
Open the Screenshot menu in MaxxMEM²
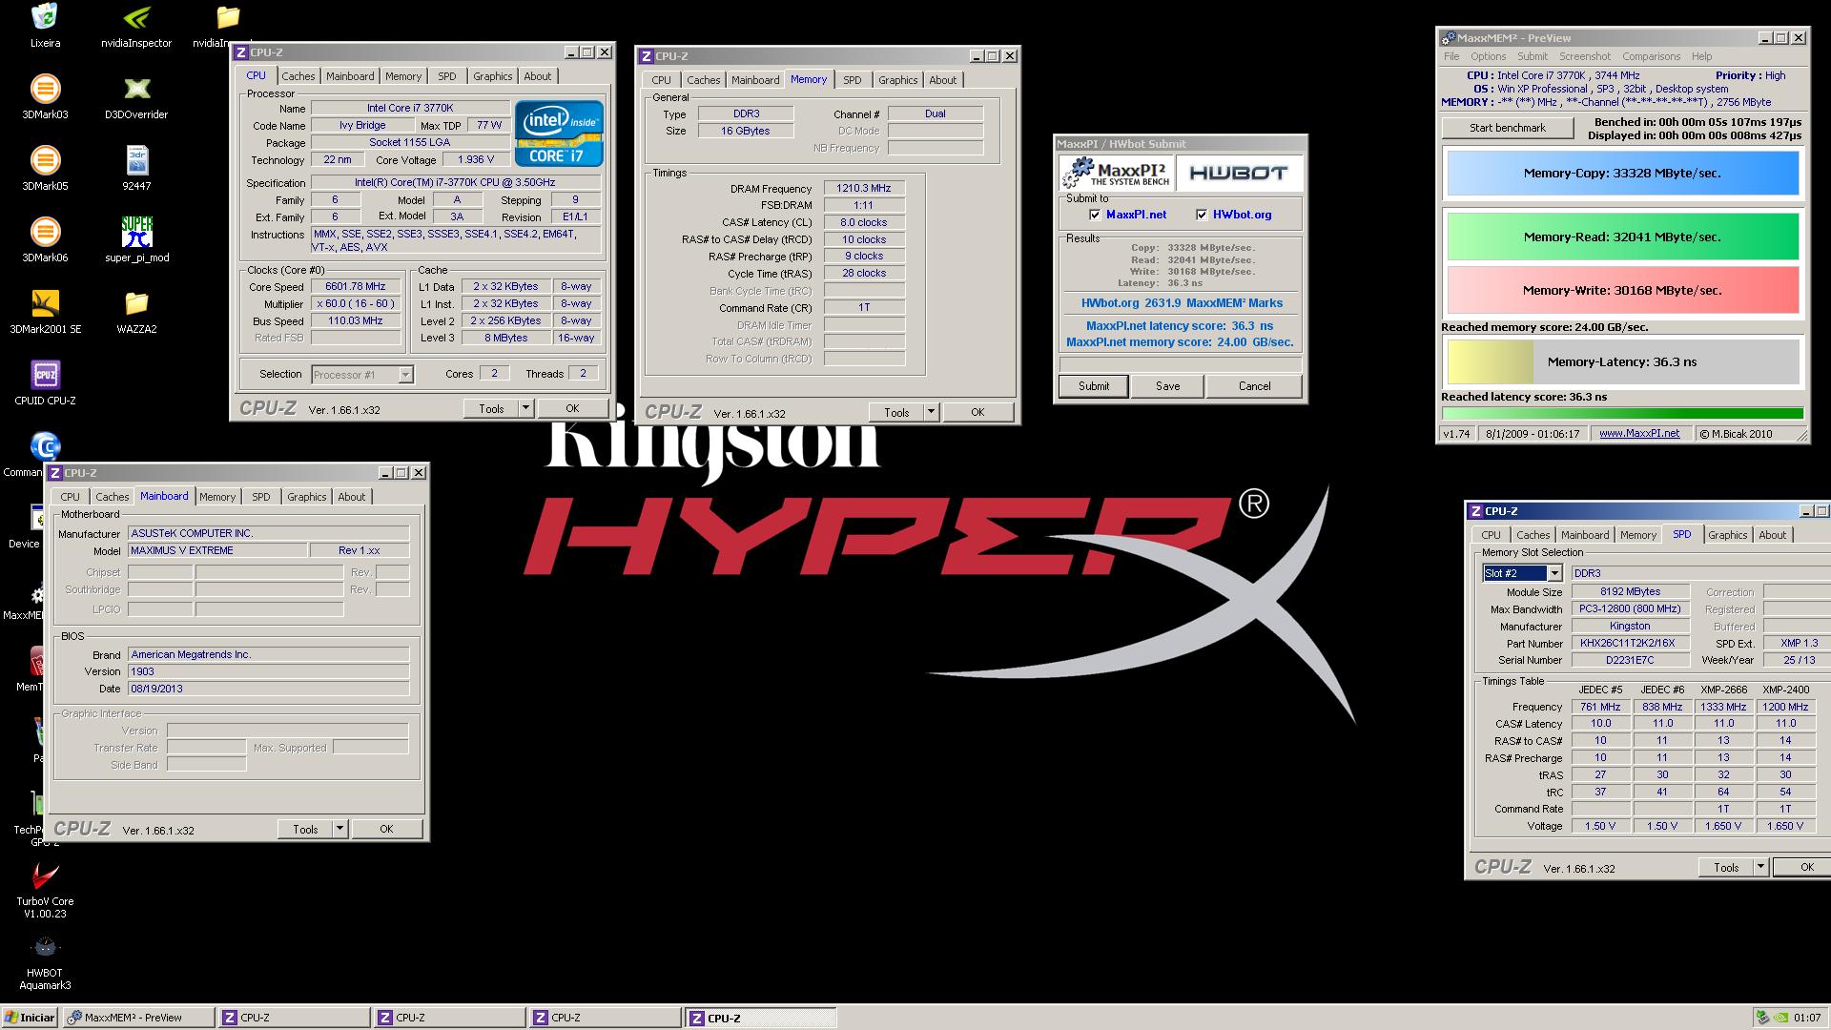click(1584, 56)
